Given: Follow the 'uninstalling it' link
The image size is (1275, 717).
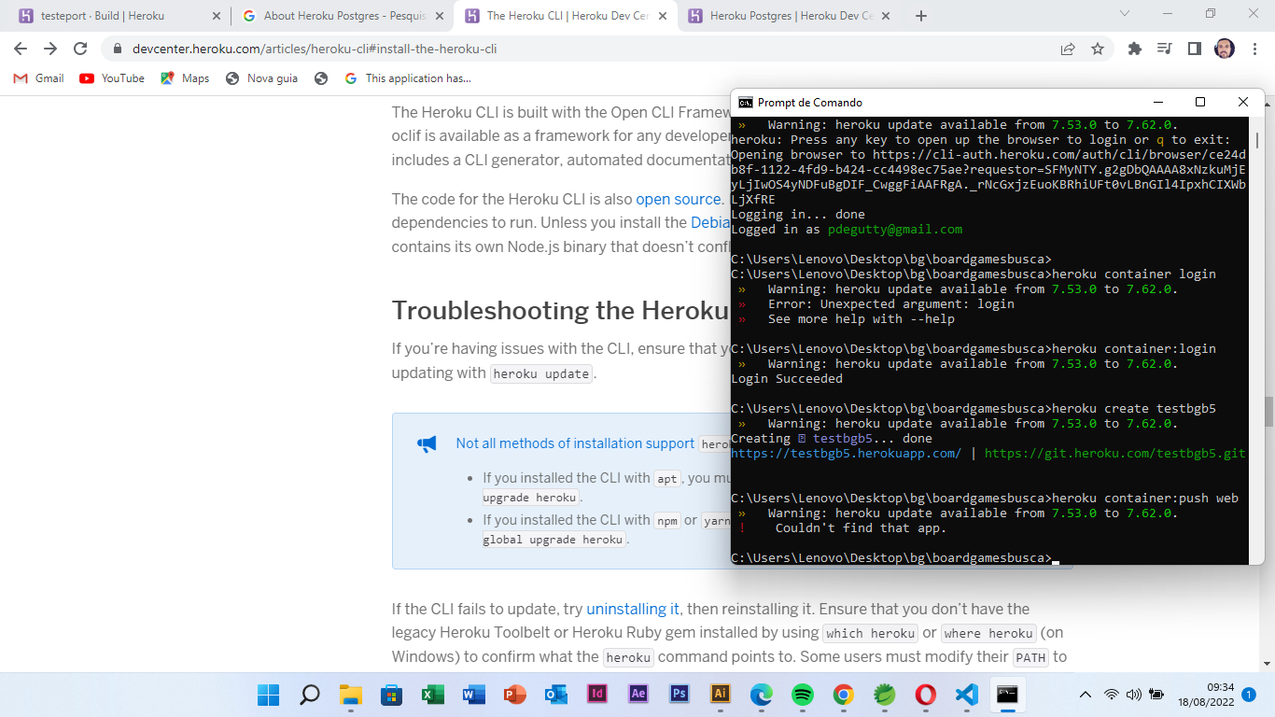Looking at the screenshot, I should [633, 609].
